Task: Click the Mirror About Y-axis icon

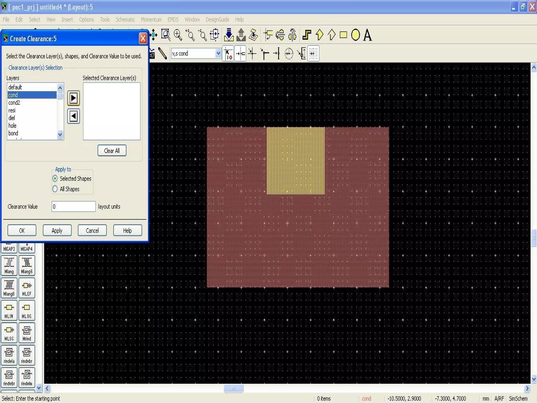Action: pos(292,35)
